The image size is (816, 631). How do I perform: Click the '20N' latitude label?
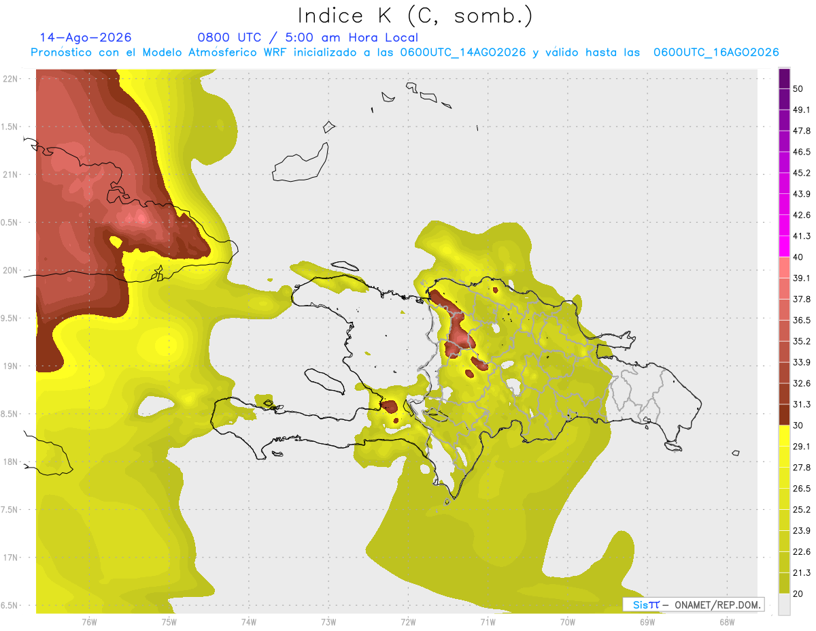pos(12,270)
